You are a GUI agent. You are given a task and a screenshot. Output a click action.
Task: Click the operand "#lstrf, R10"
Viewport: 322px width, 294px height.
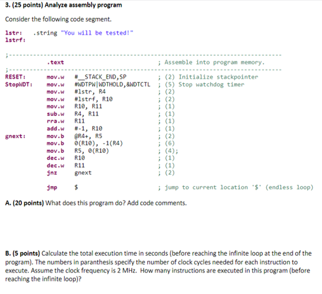pos(94,99)
